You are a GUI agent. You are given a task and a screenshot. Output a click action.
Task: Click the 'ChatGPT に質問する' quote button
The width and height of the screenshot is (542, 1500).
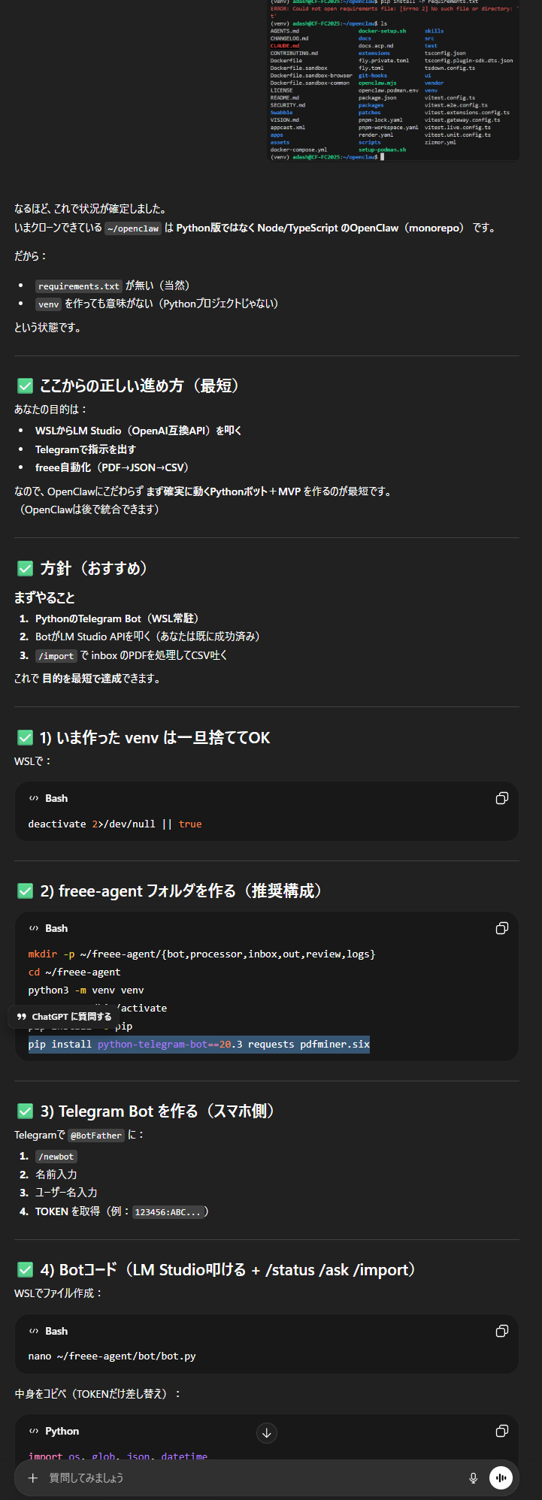click(x=64, y=1017)
